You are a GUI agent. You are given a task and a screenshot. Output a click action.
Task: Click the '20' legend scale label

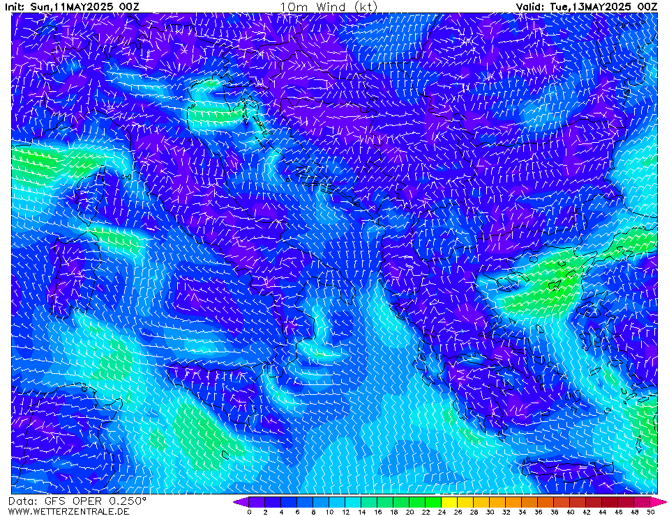click(409, 512)
